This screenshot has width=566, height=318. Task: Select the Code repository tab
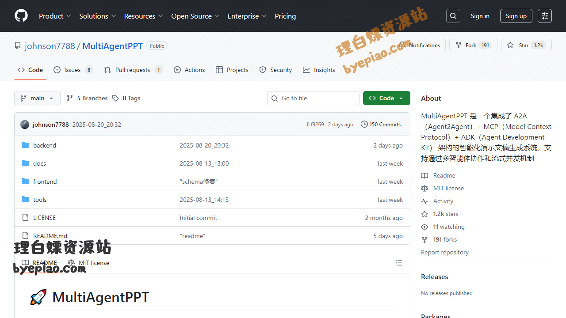pyautogui.click(x=30, y=70)
